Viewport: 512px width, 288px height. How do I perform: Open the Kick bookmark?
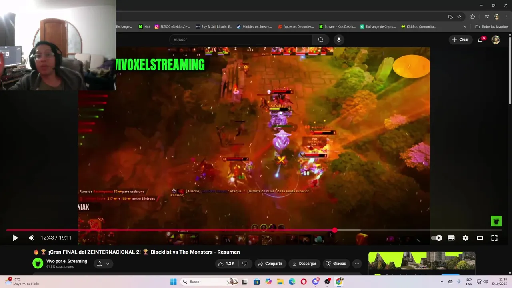click(144, 27)
